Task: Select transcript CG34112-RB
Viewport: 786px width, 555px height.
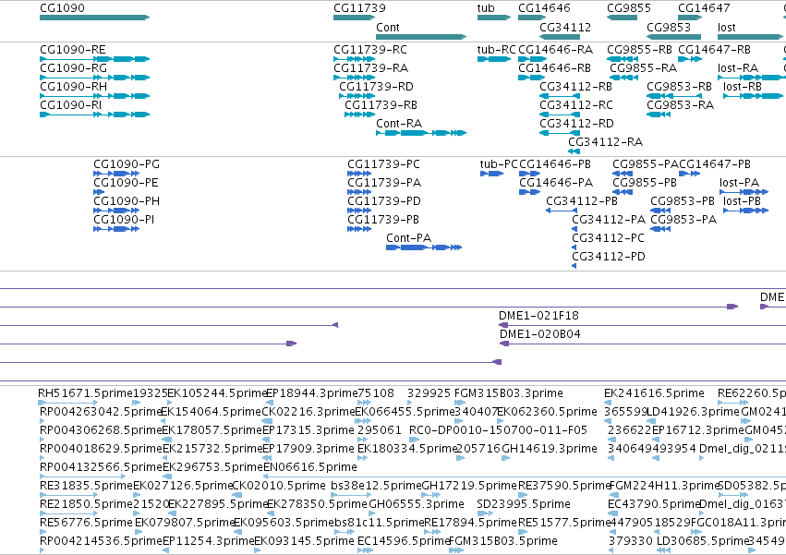Action: (560, 96)
